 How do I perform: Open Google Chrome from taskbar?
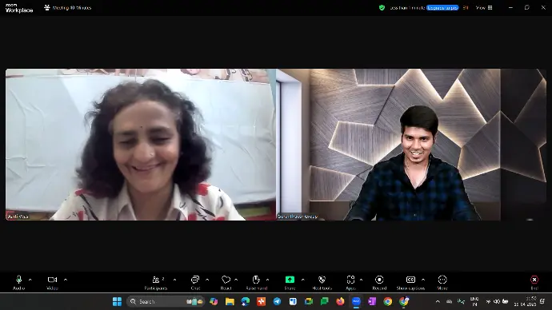click(387, 301)
